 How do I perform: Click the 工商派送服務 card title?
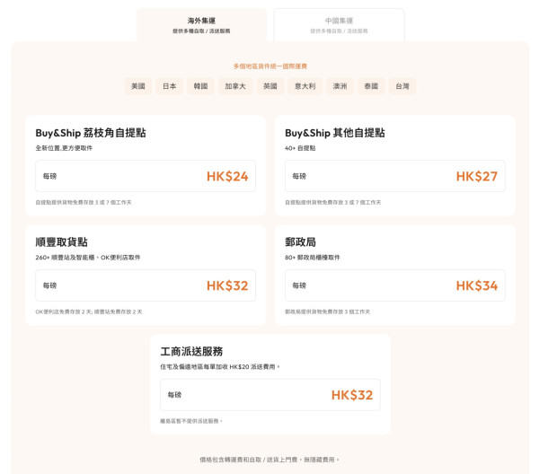point(191,351)
